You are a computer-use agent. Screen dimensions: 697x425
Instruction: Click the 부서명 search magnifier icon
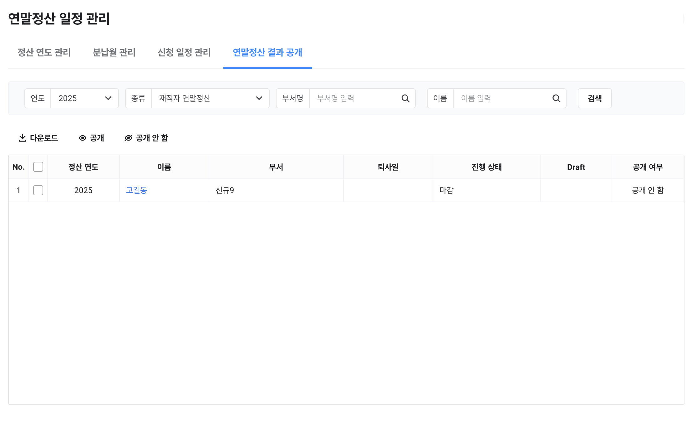pos(405,99)
